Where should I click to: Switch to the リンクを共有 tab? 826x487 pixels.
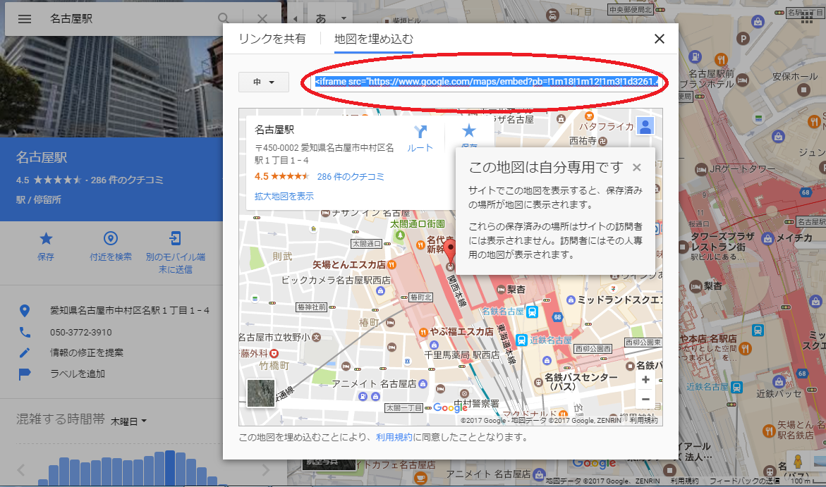pyautogui.click(x=272, y=39)
